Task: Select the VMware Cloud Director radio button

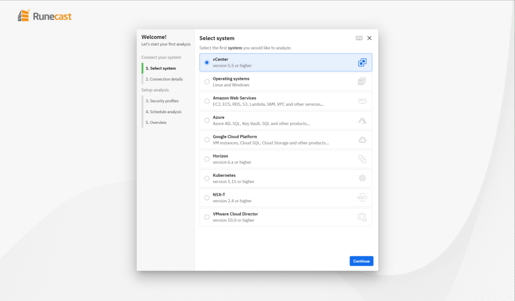Action: (x=207, y=217)
